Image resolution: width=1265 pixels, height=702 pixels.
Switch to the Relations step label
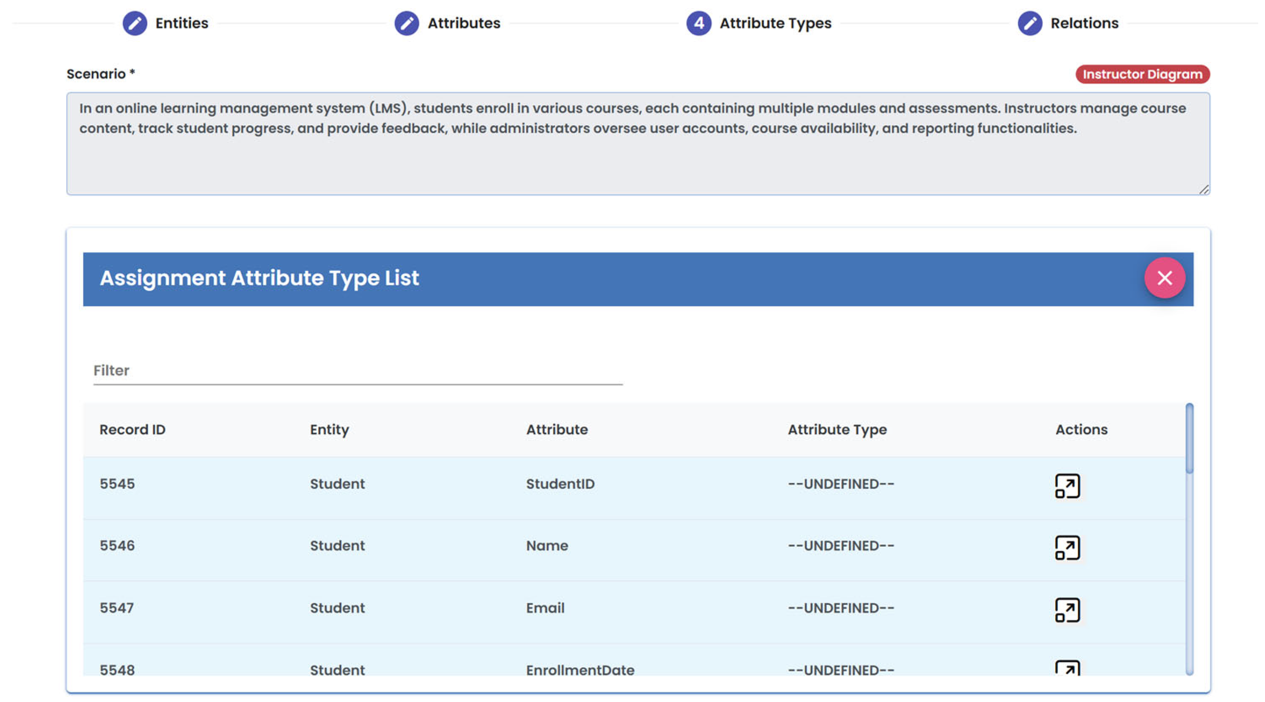1084,23
